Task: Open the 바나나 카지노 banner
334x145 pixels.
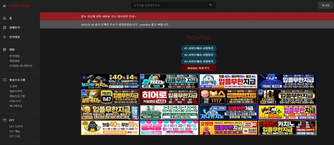Action: coord(110,128)
